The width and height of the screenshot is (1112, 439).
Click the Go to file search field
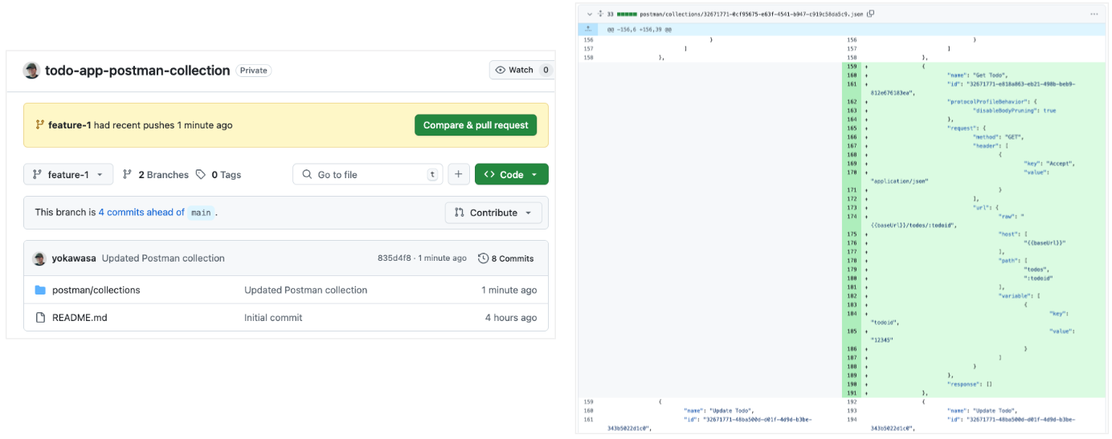click(x=368, y=174)
